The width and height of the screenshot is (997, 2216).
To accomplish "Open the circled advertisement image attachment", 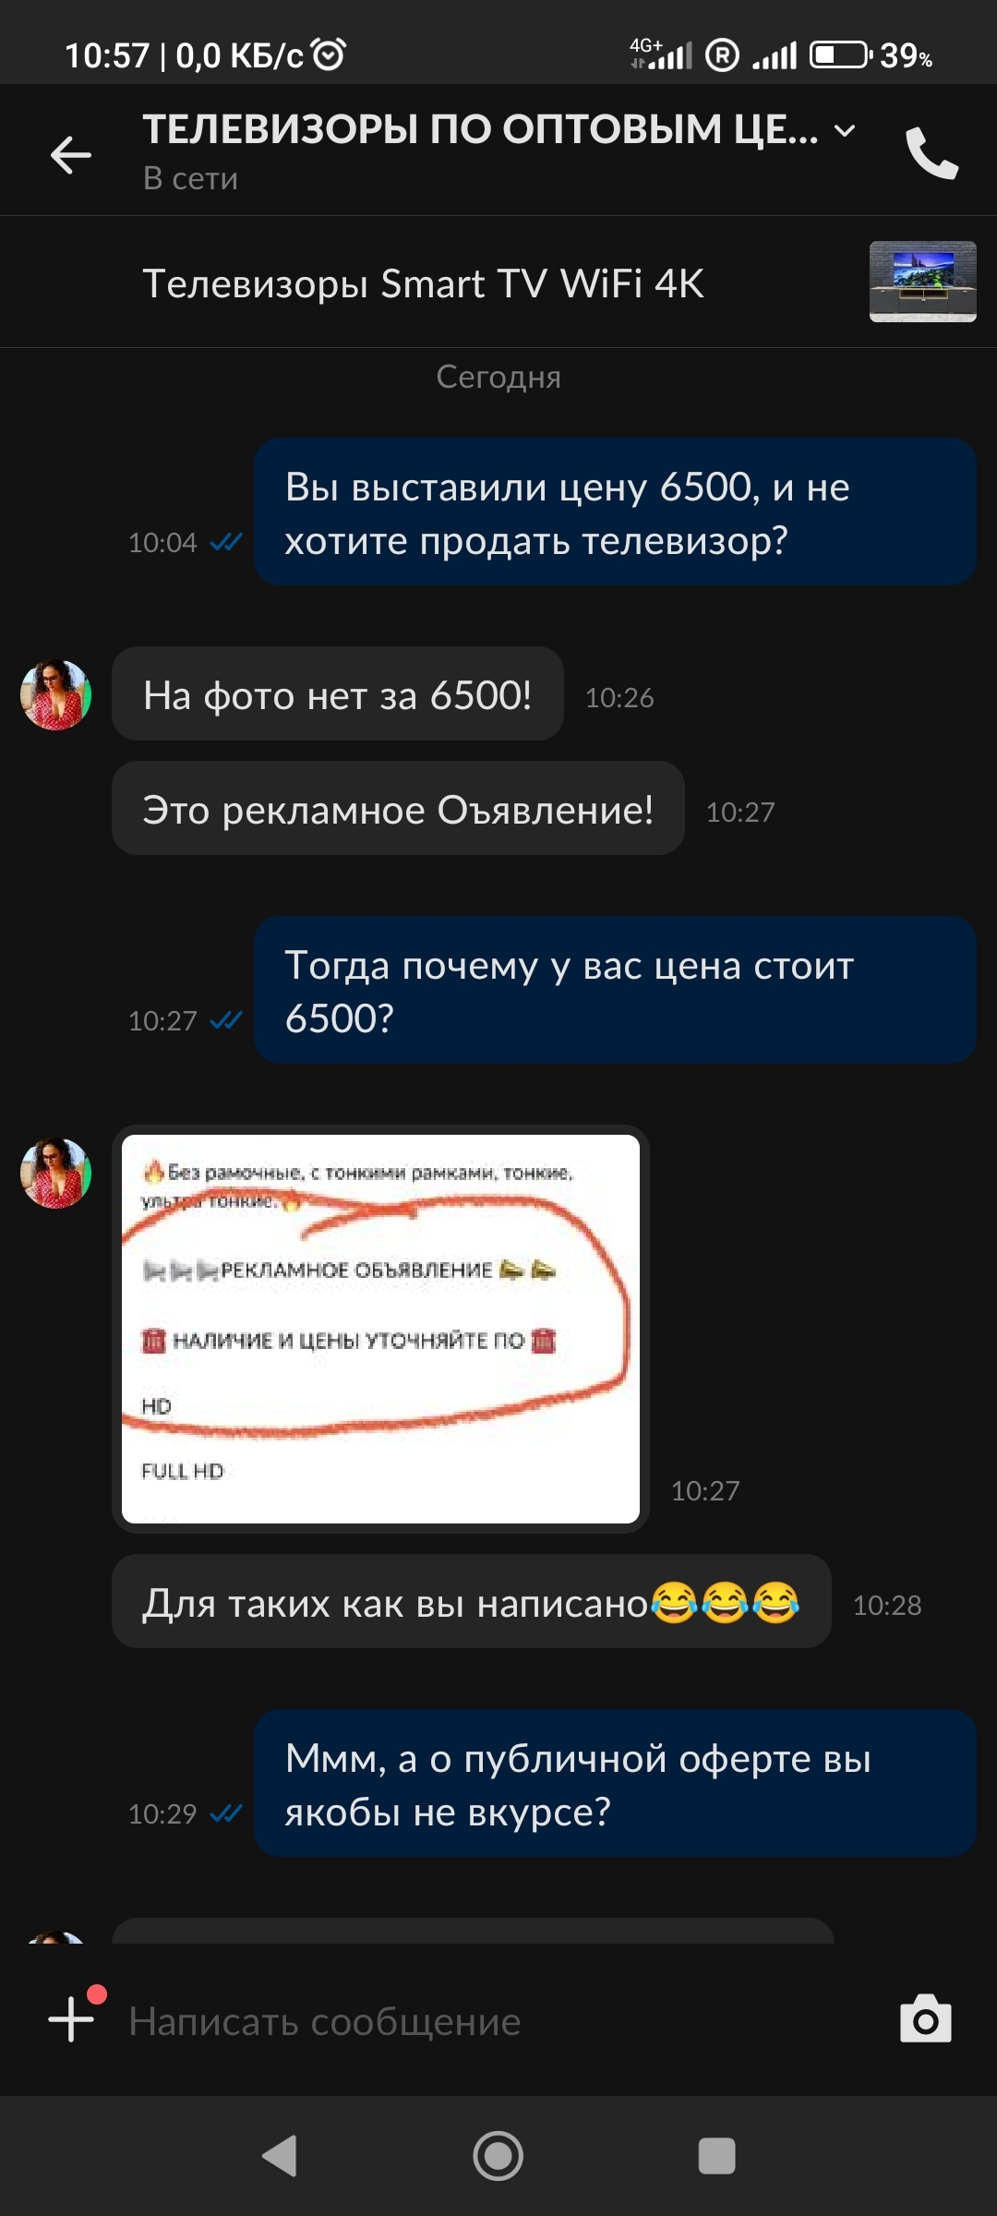I will (380, 1329).
